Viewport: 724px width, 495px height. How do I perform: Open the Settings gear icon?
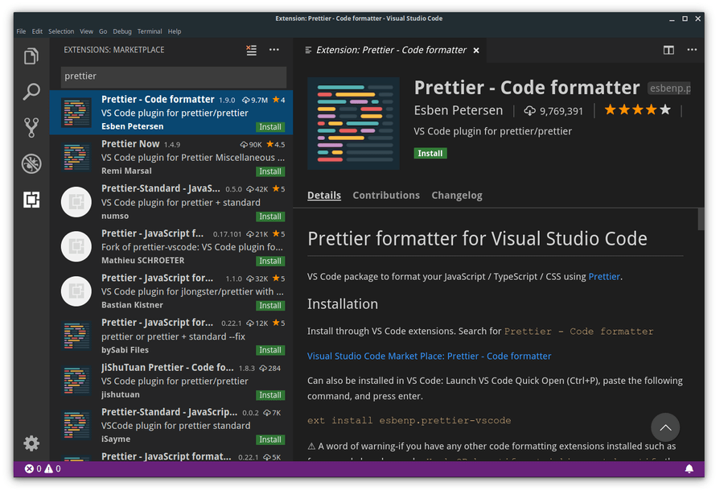pos(31,443)
